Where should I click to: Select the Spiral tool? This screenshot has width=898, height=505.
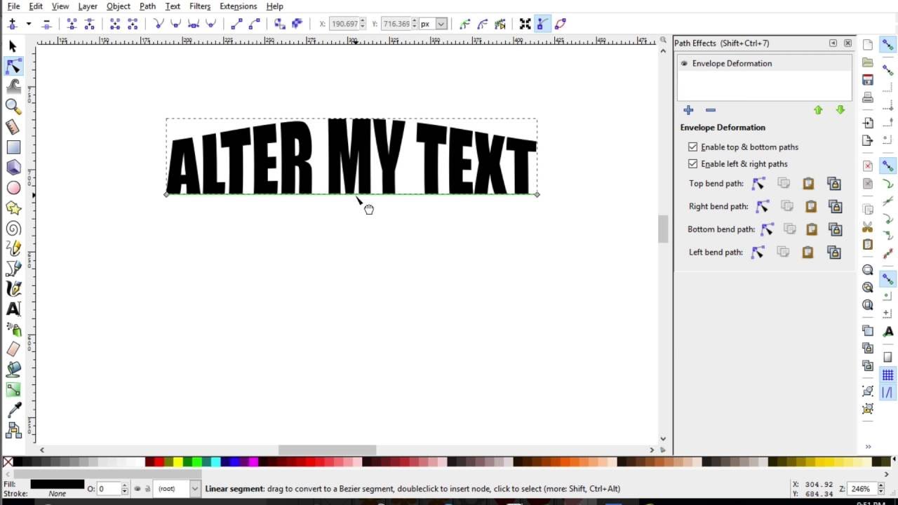13,229
